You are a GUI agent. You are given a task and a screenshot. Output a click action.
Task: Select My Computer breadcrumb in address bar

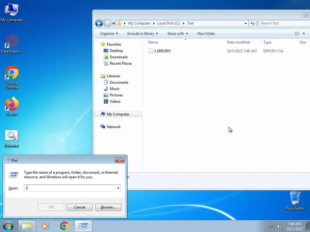click(x=139, y=23)
